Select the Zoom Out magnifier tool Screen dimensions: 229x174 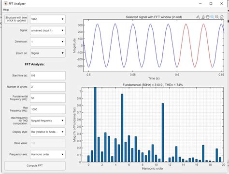click(x=217, y=17)
